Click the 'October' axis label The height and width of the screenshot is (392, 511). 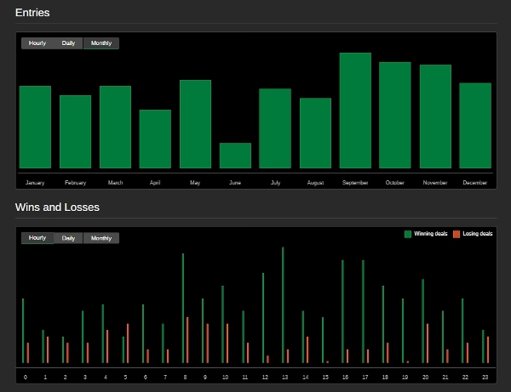[x=395, y=183]
